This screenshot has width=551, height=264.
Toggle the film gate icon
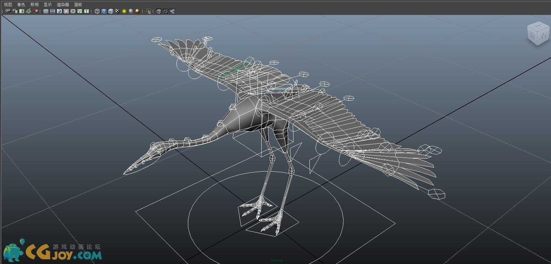click(x=53, y=11)
